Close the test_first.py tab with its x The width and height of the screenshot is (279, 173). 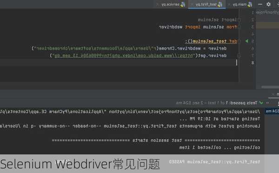[192, 5]
